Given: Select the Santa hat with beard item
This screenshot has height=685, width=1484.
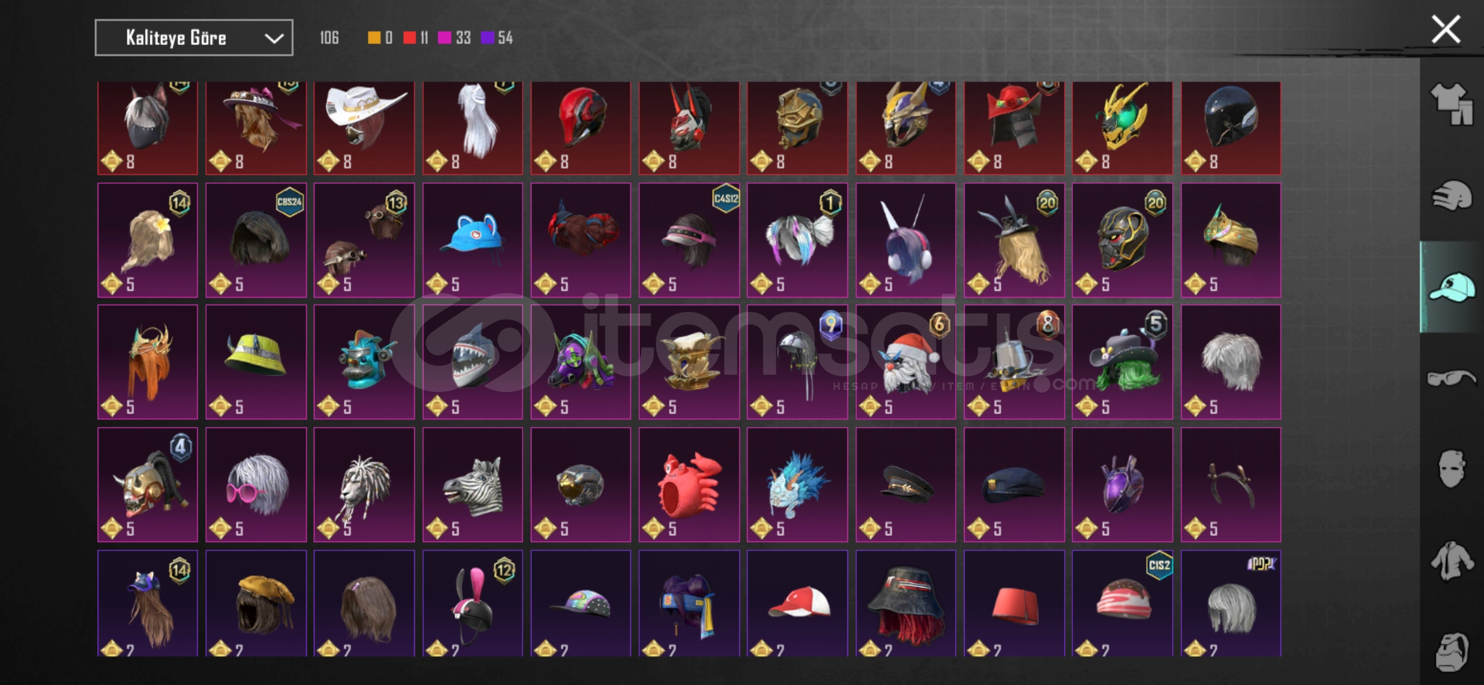Looking at the screenshot, I should pos(906,362).
